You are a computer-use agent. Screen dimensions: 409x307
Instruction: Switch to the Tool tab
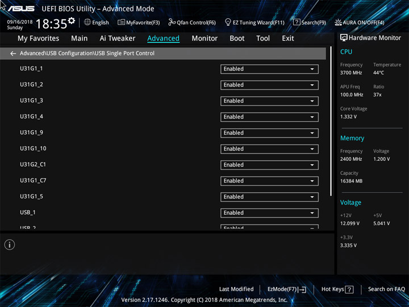[x=263, y=39]
